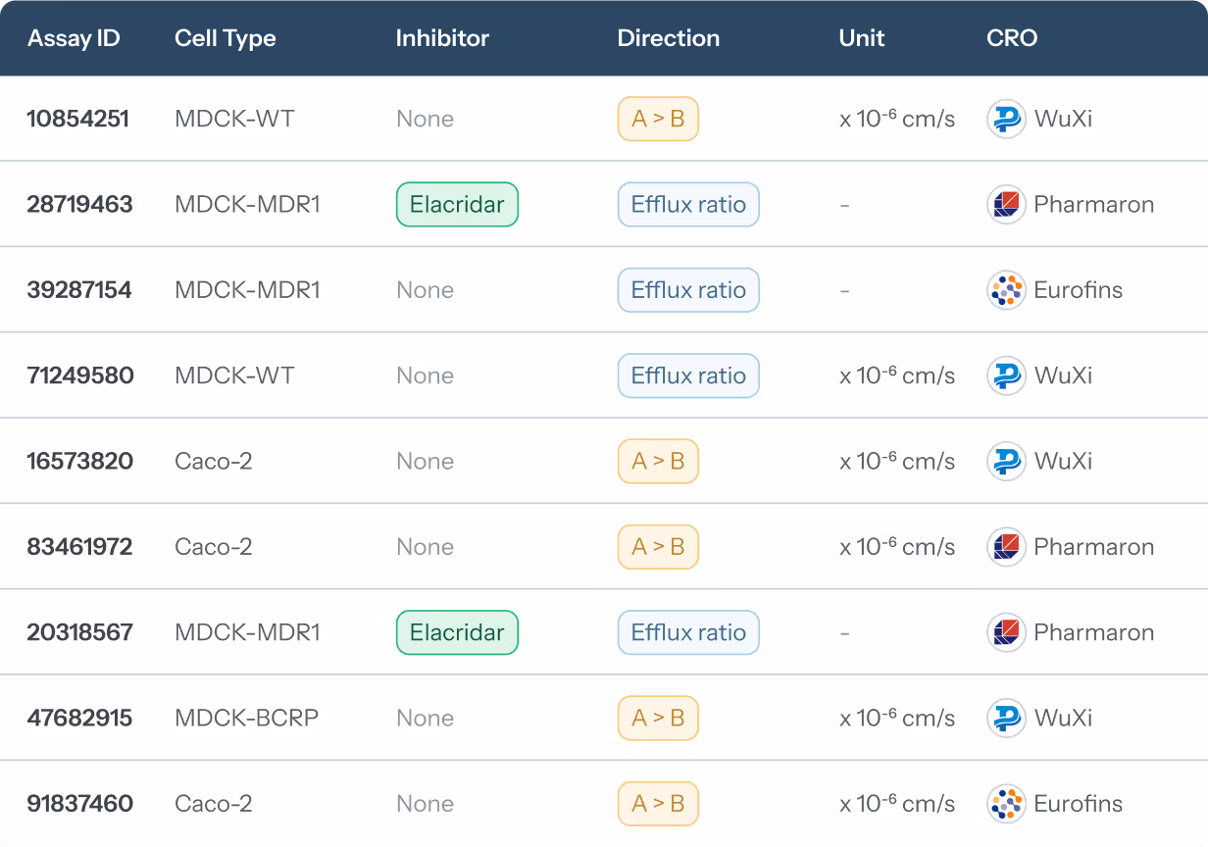Click the Pharmaron icon in row 83461972
Image resolution: width=1208 pixels, height=847 pixels.
click(1005, 547)
